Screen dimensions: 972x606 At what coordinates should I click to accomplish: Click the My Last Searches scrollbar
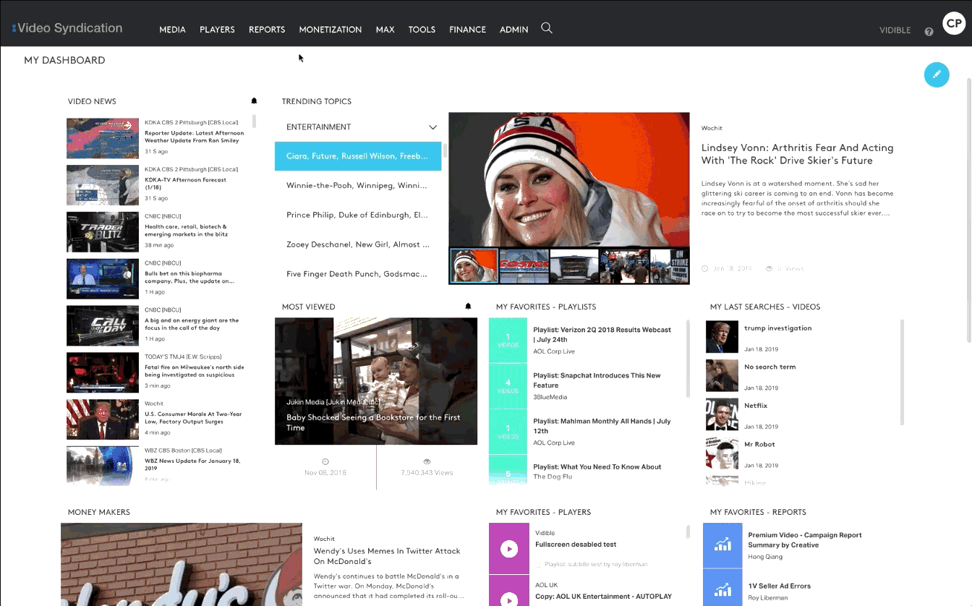[x=901, y=372]
